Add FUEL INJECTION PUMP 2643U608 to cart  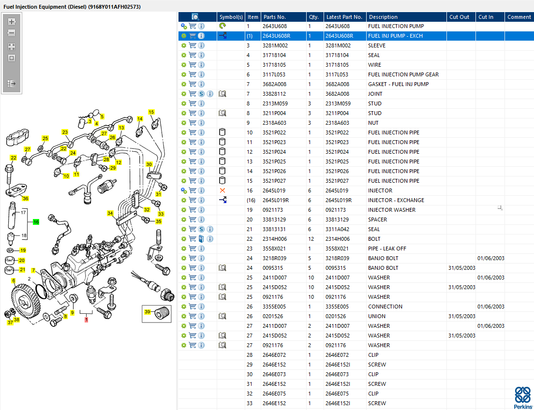pos(193,26)
